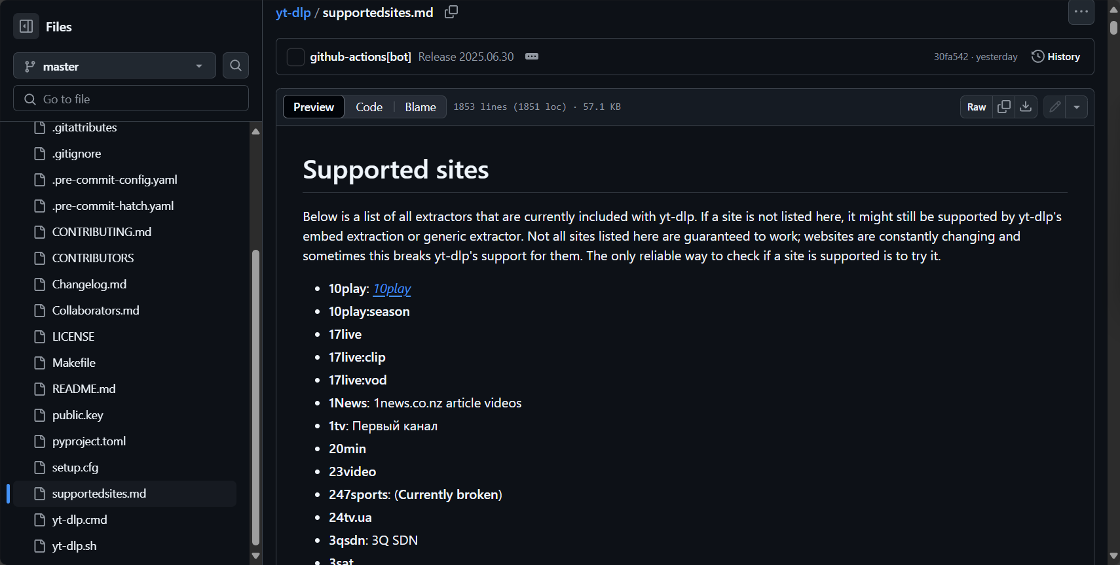Click file tree scrollbar down arrow
The height and width of the screenshot is (565, 1120).
click(x=256, y=556)
